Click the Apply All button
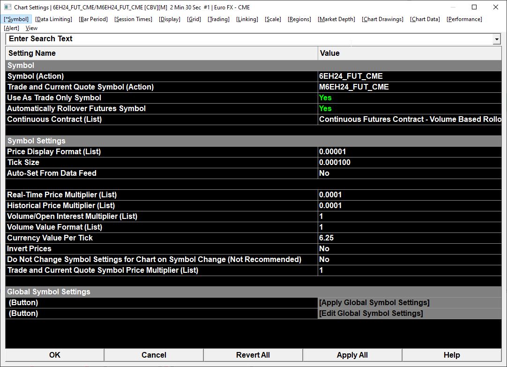Screen dimensions: 507x367 (352, 355)
